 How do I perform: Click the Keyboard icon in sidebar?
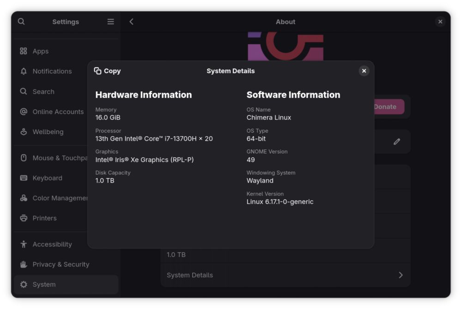click(x=24, y=178)
